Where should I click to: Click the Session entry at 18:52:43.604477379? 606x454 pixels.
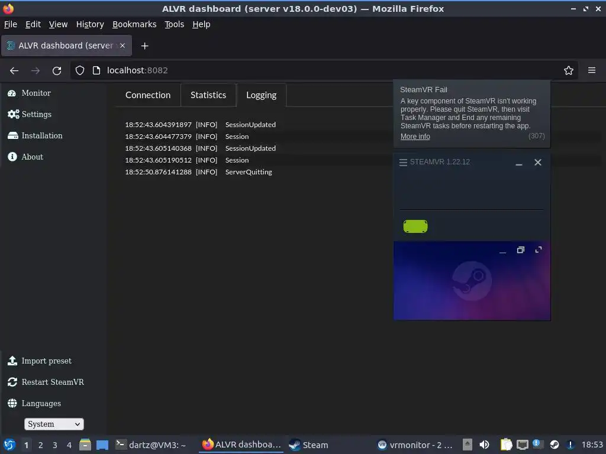pos(237,137)
